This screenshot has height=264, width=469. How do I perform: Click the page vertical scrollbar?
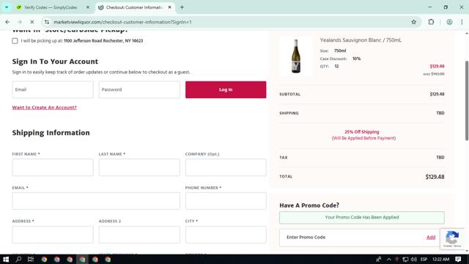467,100
